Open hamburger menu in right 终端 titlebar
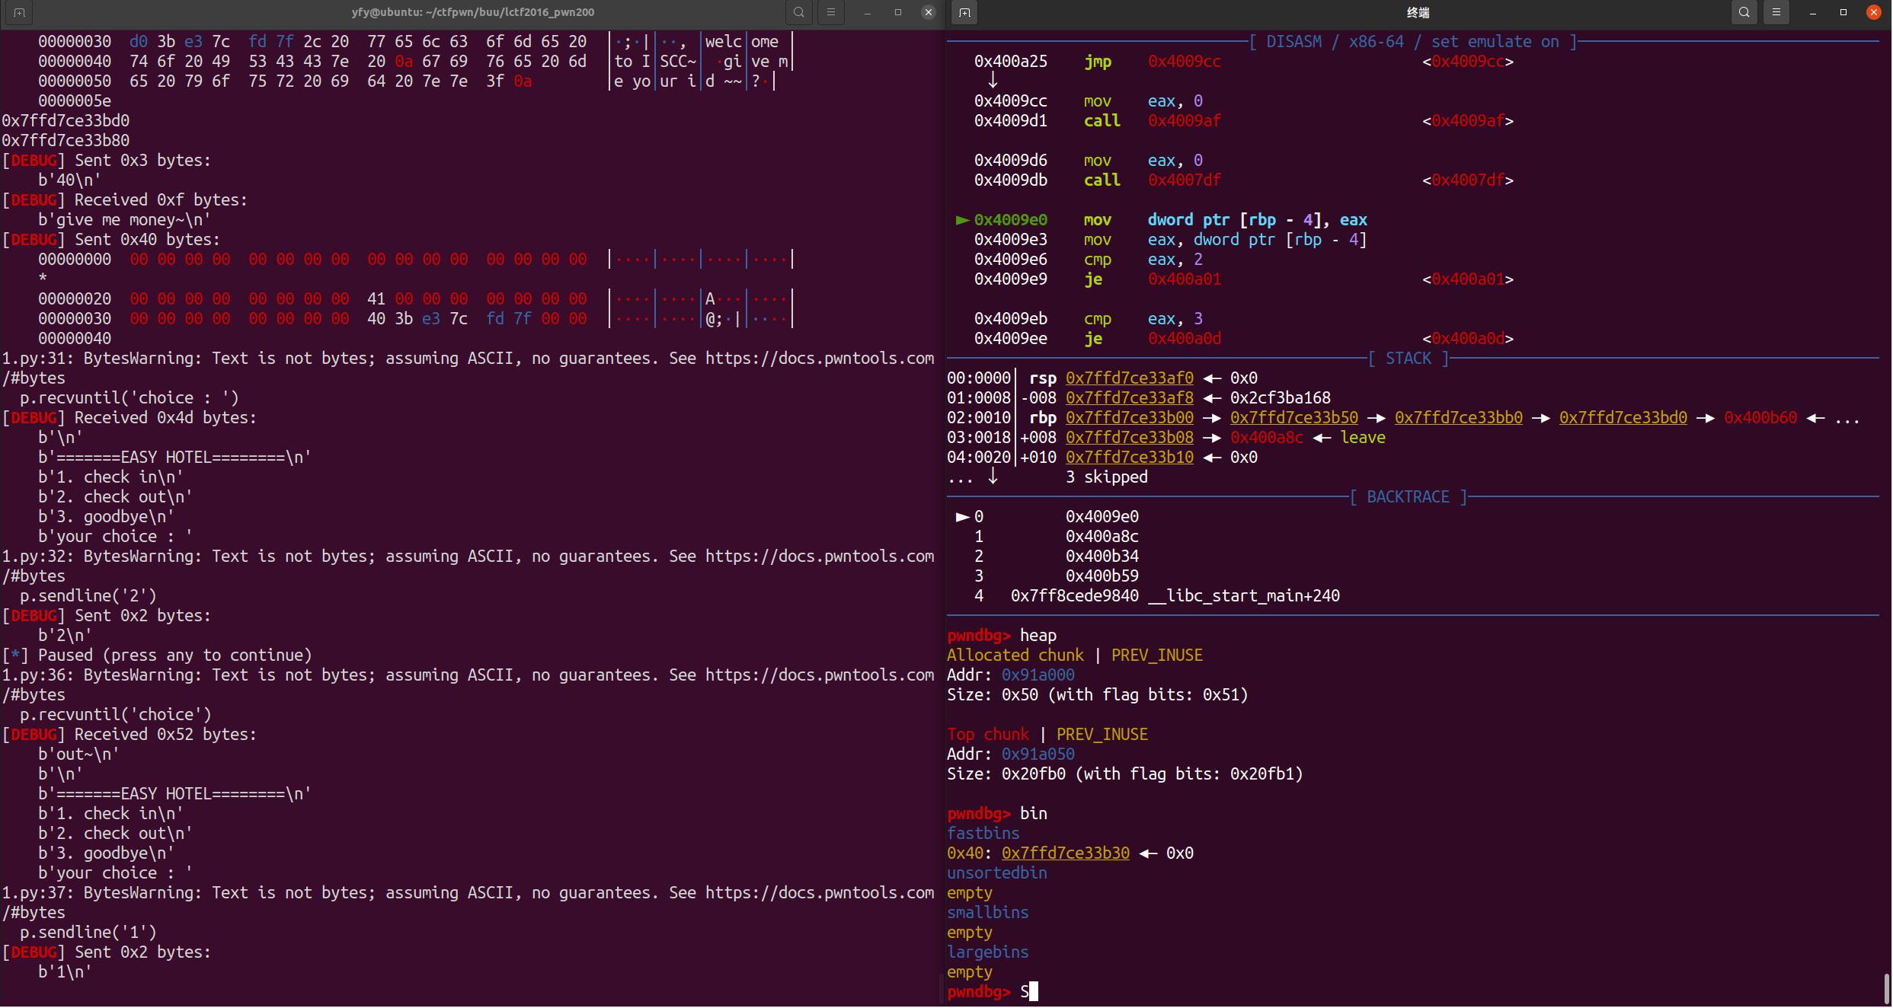 (x=1776, y=12)
